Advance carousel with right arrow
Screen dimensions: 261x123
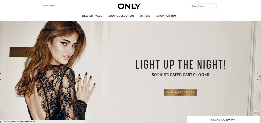(x=258, y=76)
